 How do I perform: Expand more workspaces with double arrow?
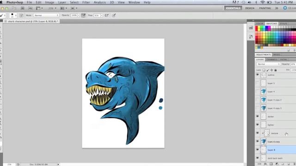[277, 8]
